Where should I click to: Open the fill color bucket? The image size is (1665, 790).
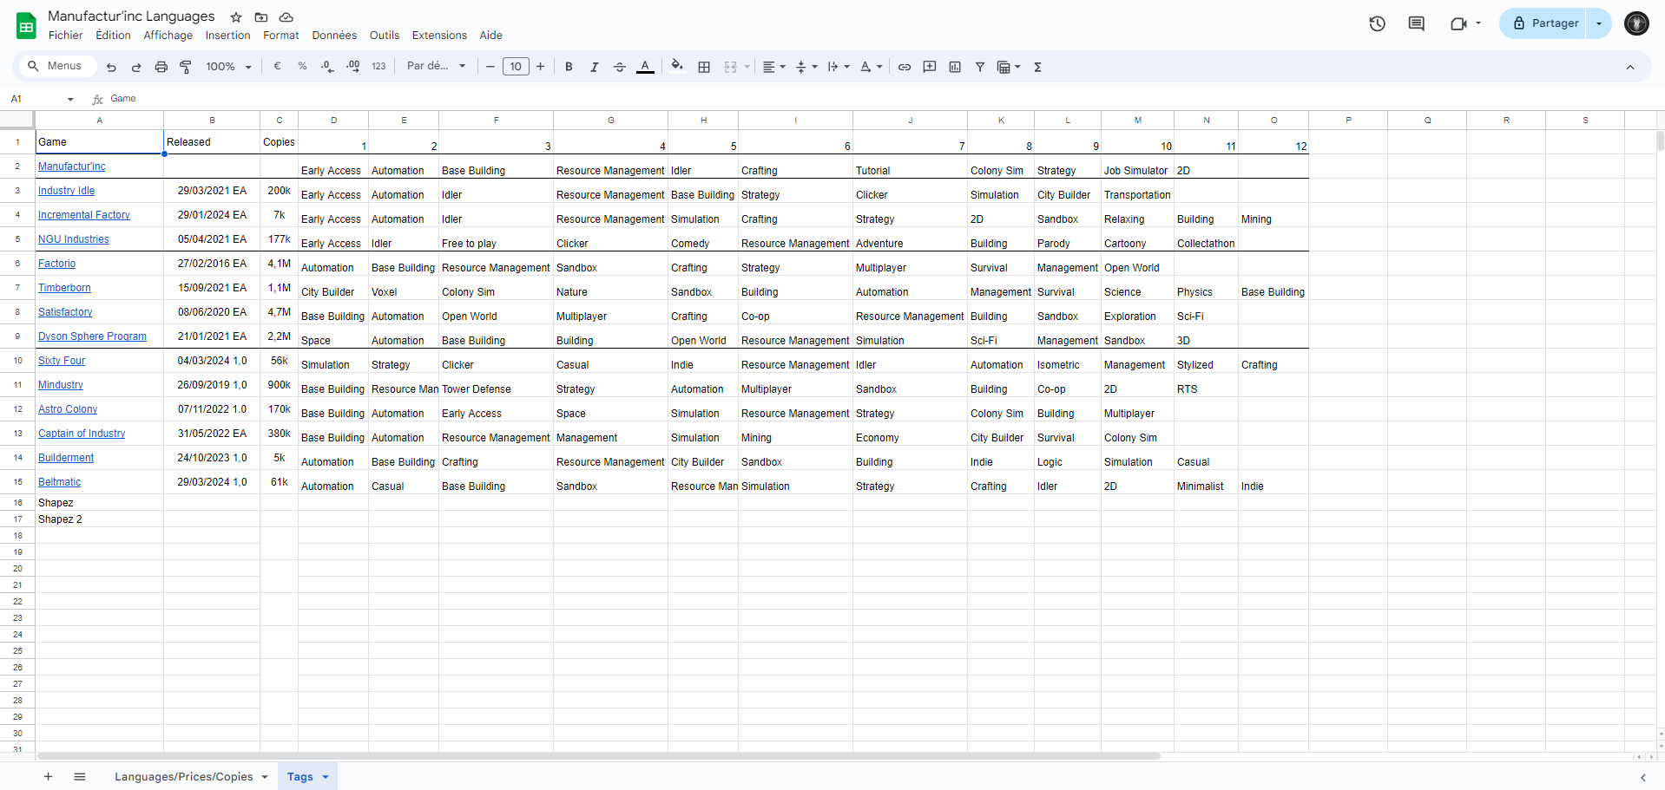coord(677,66)
